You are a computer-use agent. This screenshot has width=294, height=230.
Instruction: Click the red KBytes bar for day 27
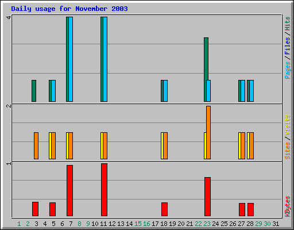tap(242, 210)
